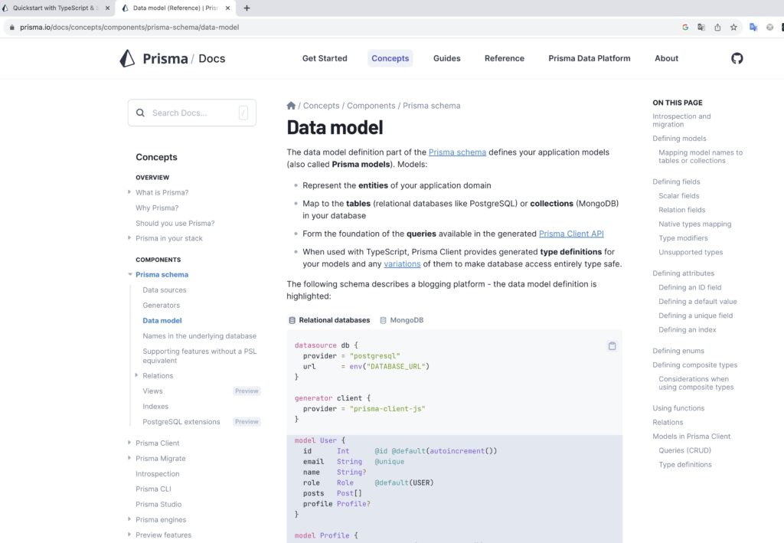784x543 pixels.
Task: Collapse the Prisma schema section
Action: click(x=130, y=274)
